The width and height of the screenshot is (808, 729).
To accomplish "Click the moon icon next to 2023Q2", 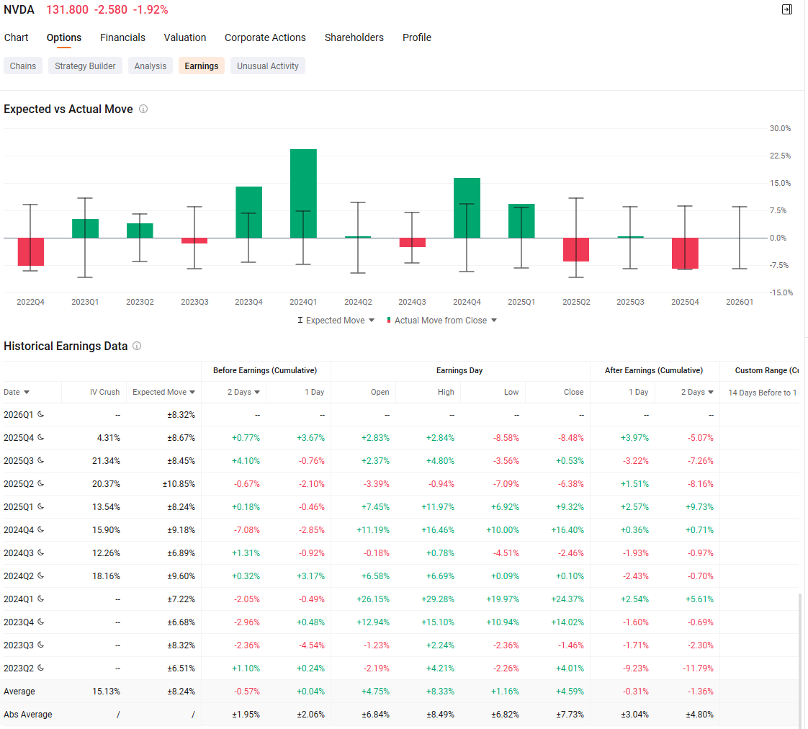I will click(x=41, y=668).
